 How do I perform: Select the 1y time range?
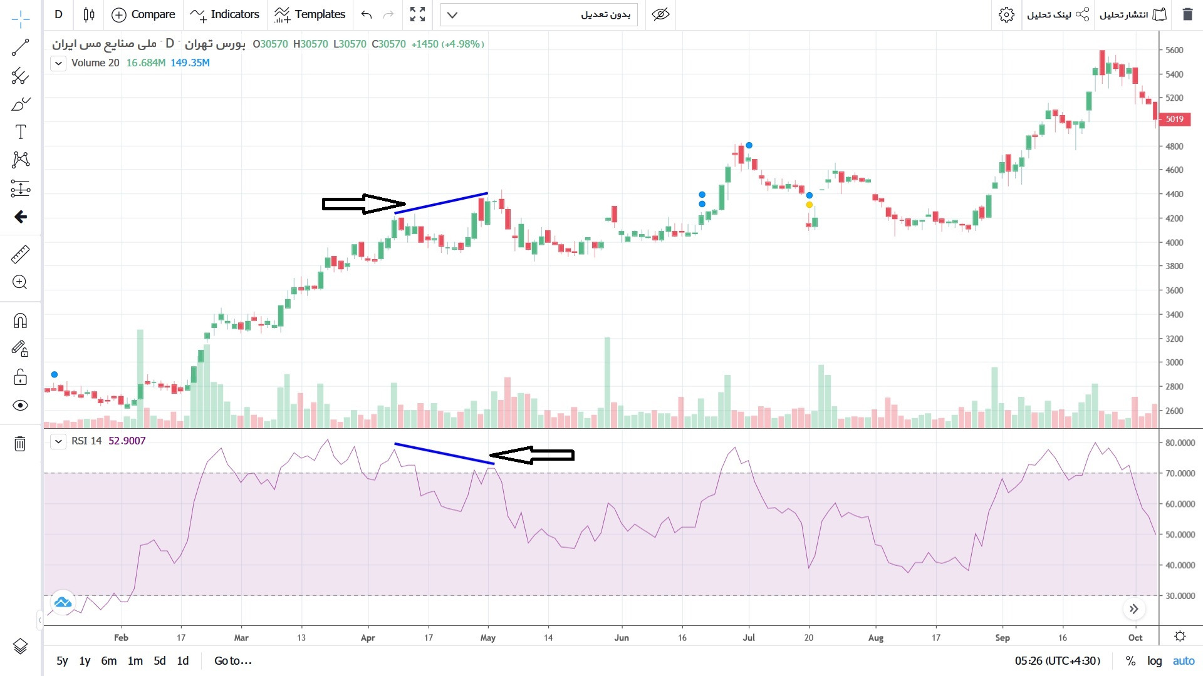click(85, 661)
